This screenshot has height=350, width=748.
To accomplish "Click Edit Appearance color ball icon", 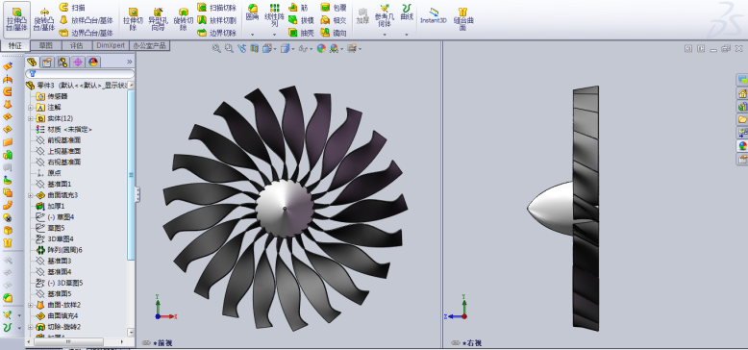I will [321, 48].
